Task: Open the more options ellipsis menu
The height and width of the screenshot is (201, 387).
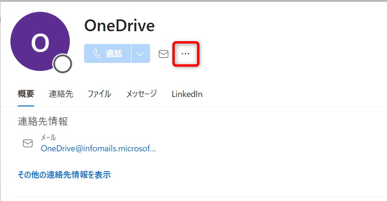Action: pyautogui.click(x=185, y=54)
